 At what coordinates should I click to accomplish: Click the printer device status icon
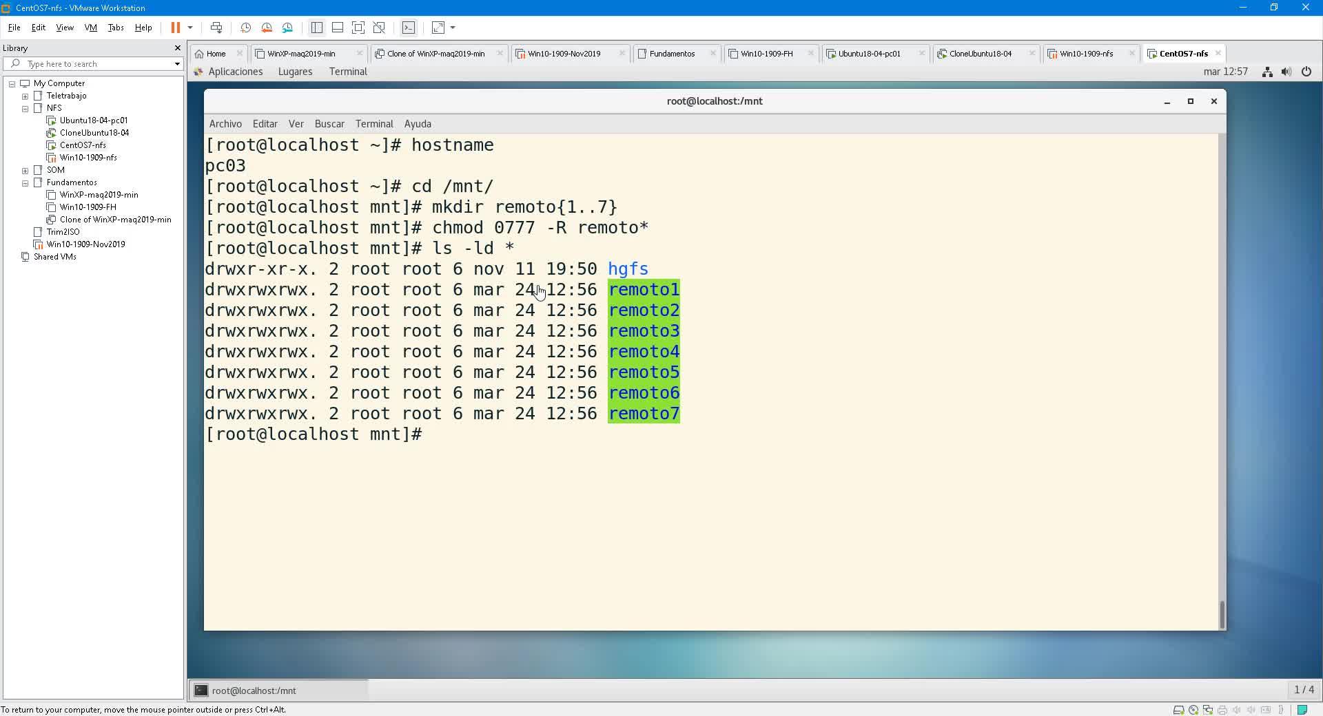1222,710
